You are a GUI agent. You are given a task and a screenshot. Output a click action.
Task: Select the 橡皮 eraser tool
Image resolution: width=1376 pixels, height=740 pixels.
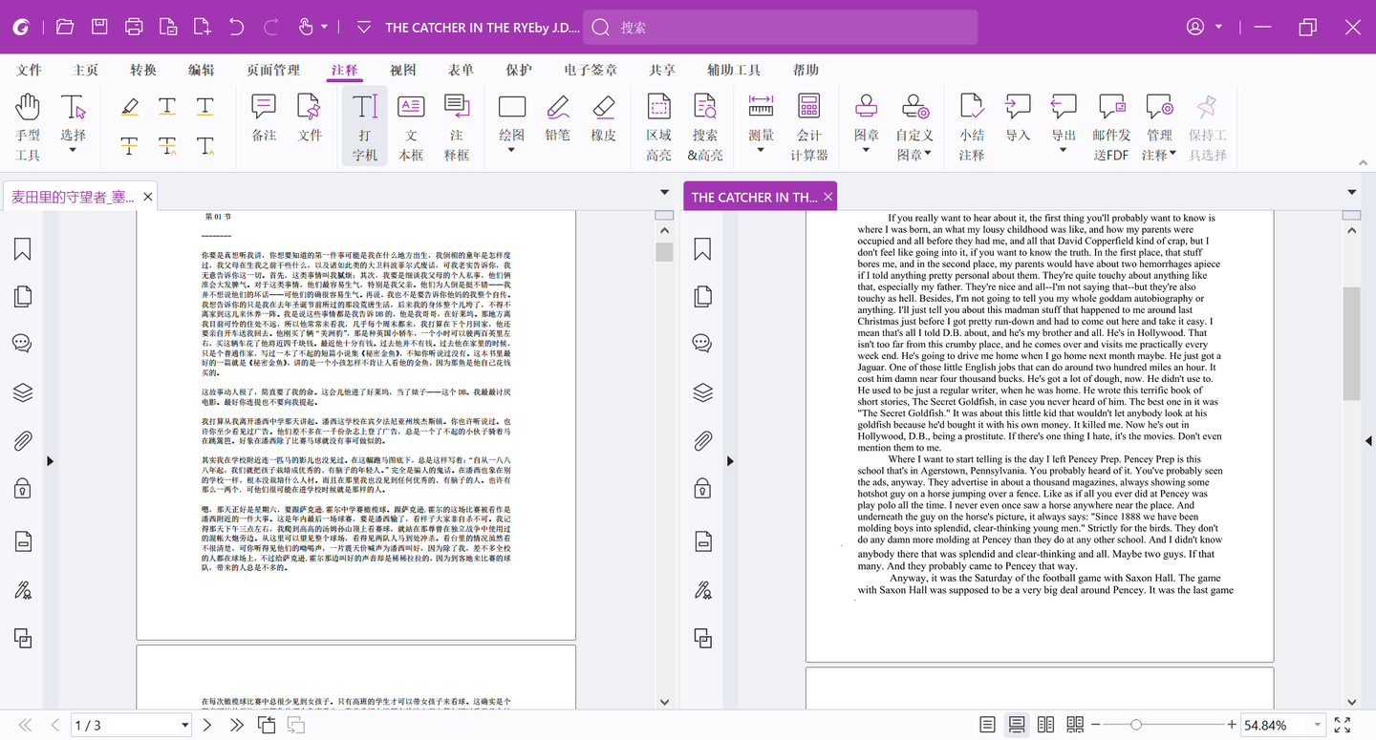pyautogui.click(x=604, y=119)
